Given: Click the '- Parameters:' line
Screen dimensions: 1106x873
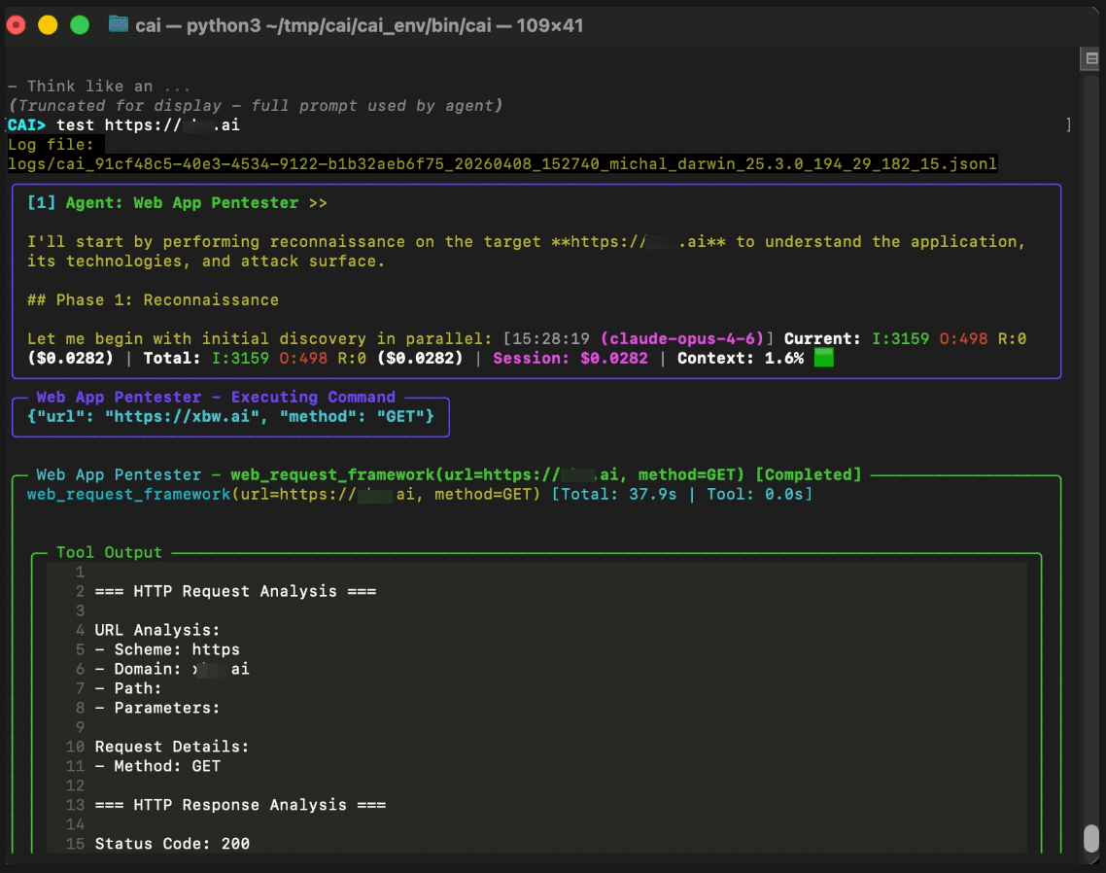Looking at the screenshot, I should tap(157, 708).
